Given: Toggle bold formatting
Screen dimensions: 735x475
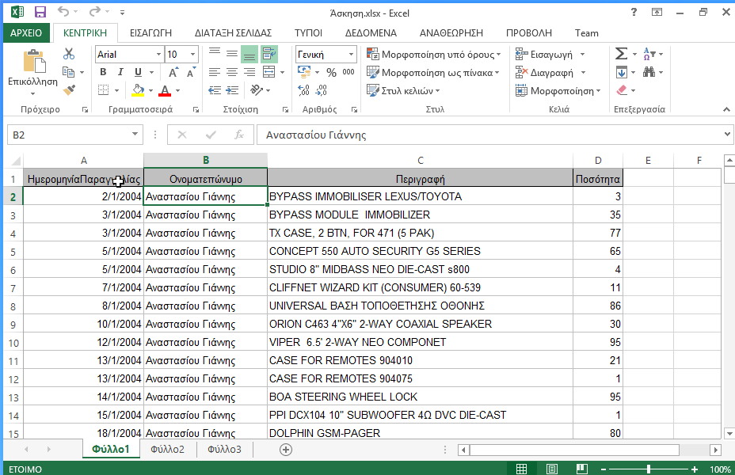Looking at the screenshot, I should pyautogui.click(x=103, y=72).
